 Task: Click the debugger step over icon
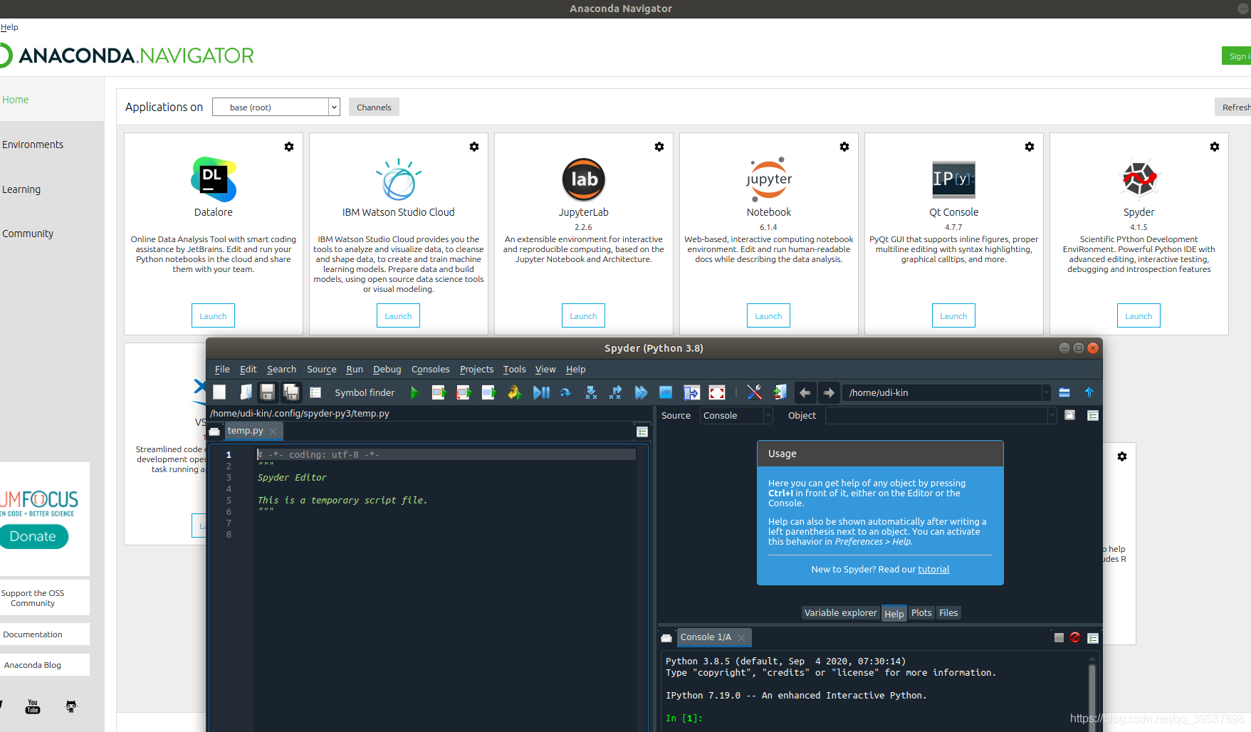565,392
